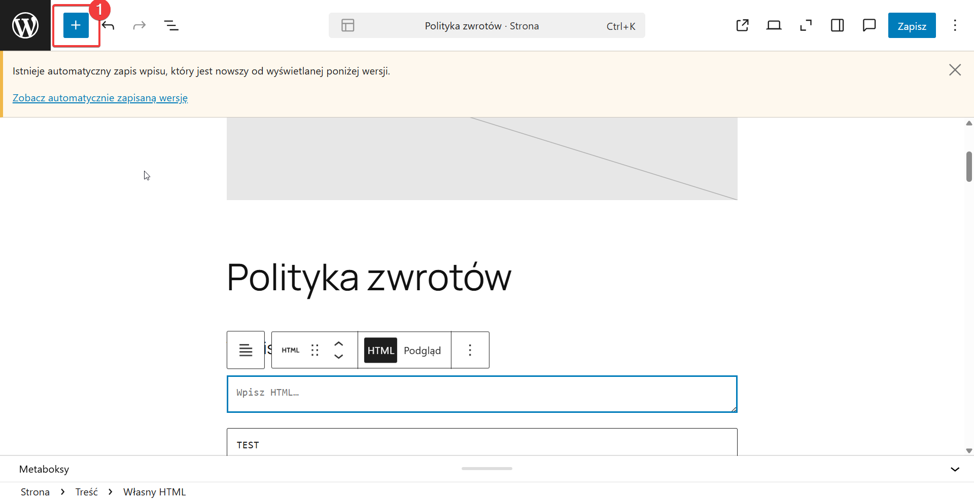Open Zobacz automatycznie zapisaną wersję link
This screenshot has height=501, width=974.
(x=100, y=98)
